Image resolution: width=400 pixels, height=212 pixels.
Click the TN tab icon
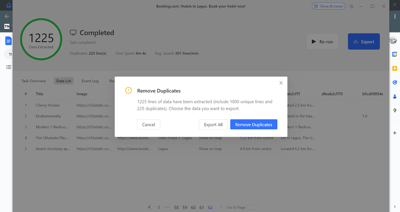point(7,26)
